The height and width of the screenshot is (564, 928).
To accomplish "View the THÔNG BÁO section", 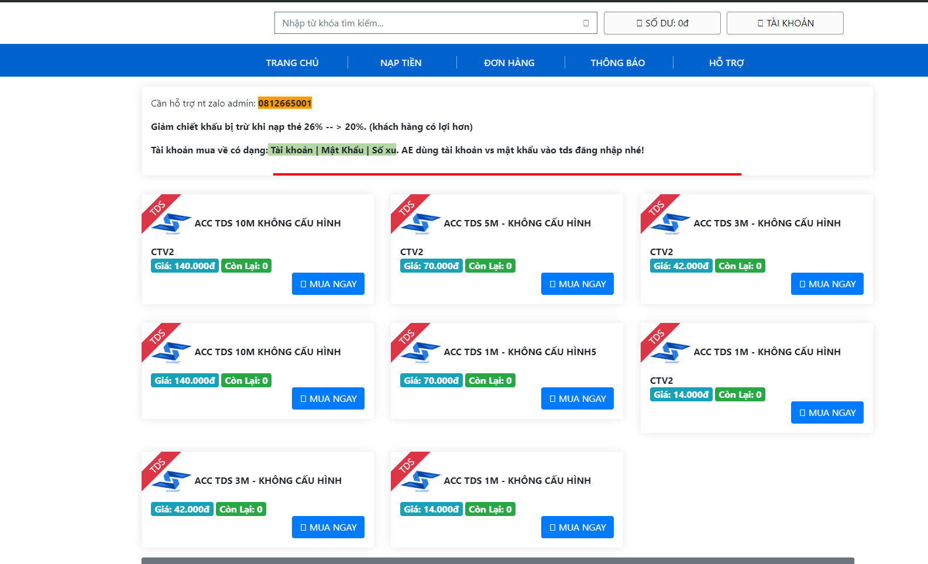I will point(618,63).
